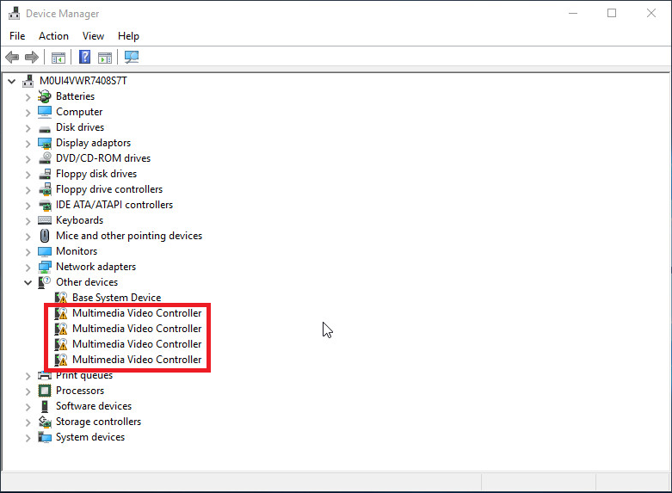Select the Floppy disk drives label
The image size is (672, 493).
[x=96, y=174]
